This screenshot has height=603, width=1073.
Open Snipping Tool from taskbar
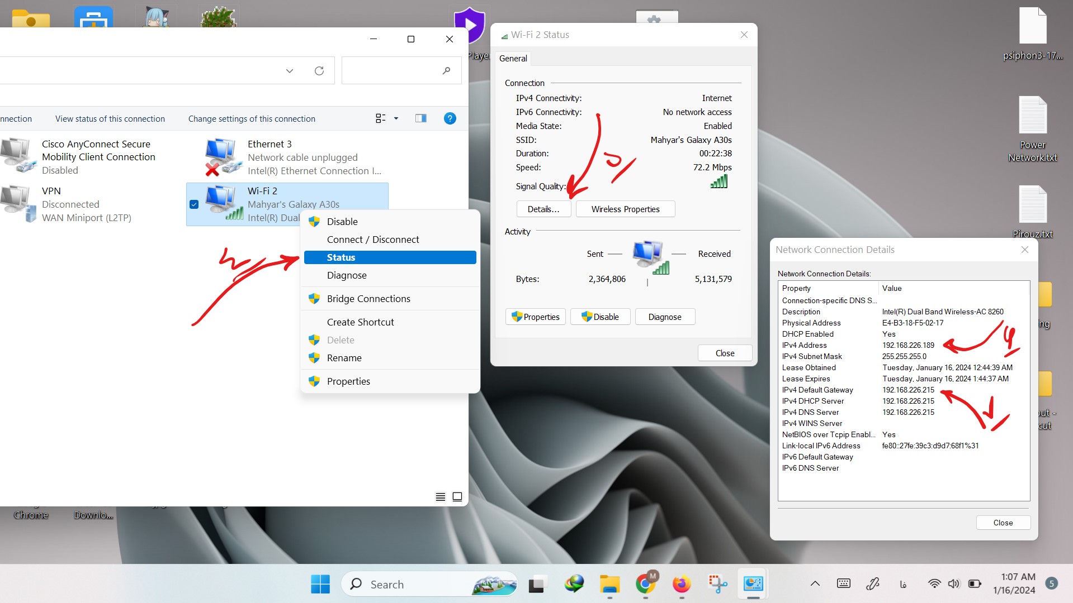click(x=717, y=584)
